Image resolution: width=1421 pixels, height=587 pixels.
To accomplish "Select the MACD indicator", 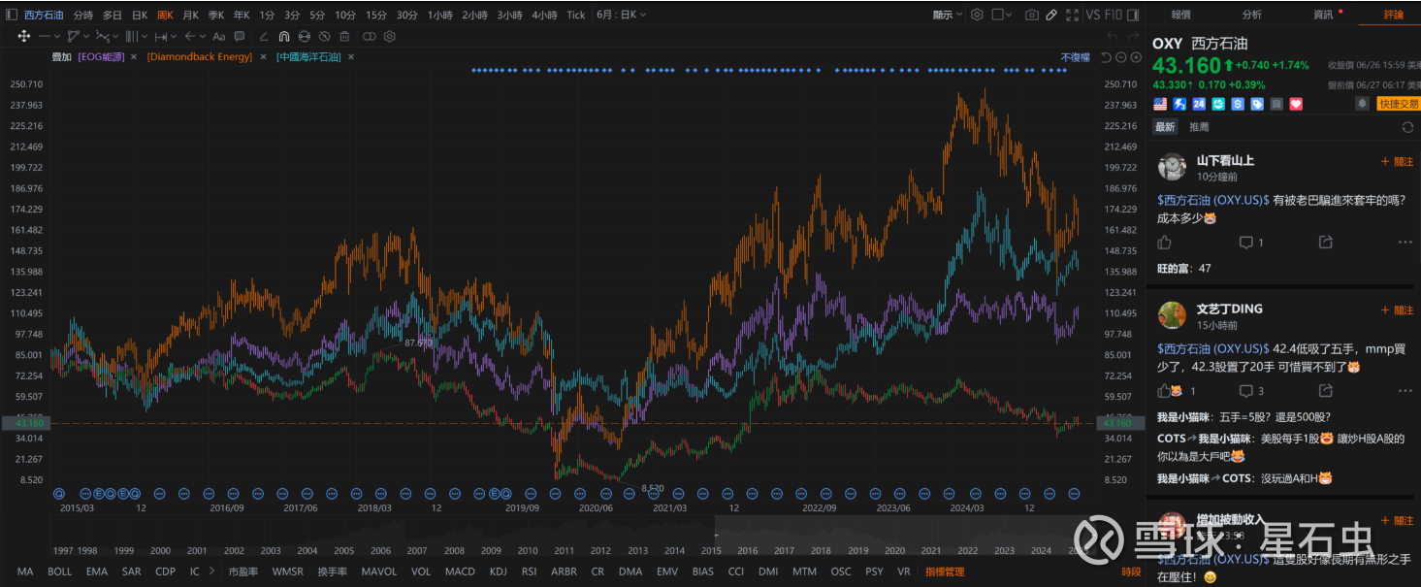I will click(x=460, y=571).
